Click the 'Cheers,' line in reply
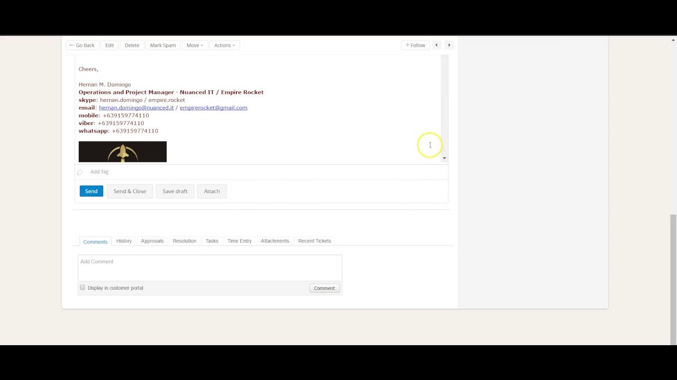677x380 pixels. [x=88, y=69]
